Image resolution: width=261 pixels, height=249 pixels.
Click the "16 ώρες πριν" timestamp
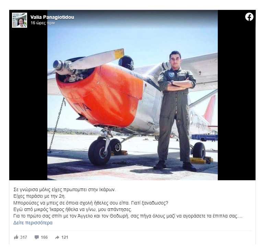43,23
